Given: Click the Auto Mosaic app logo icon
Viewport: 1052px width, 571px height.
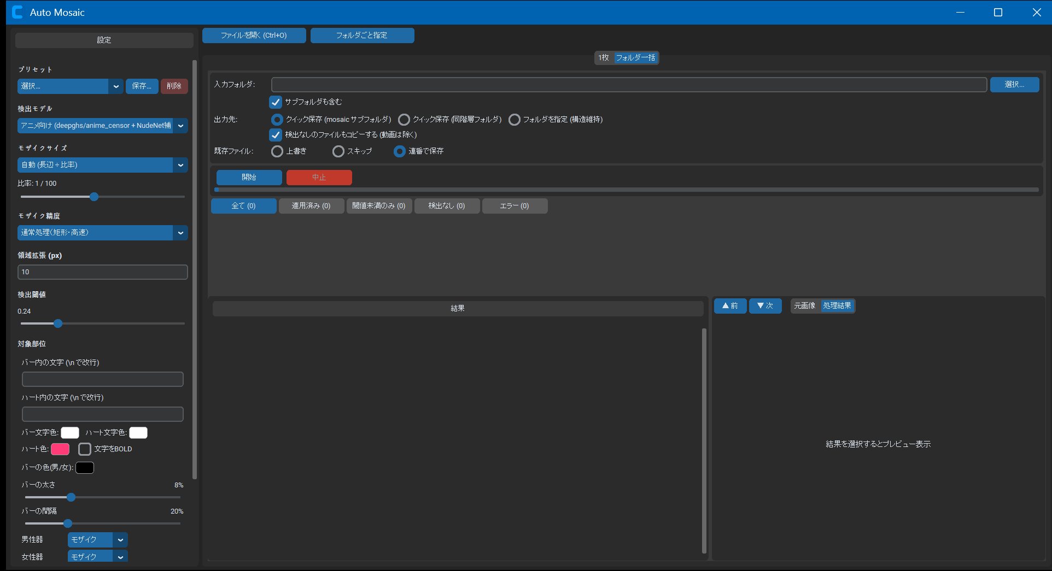Looking at the screenshot, I should (x=17, y=12).
